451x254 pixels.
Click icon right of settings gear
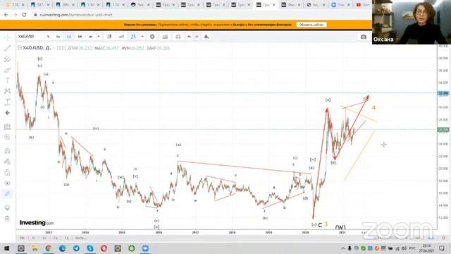165,37
